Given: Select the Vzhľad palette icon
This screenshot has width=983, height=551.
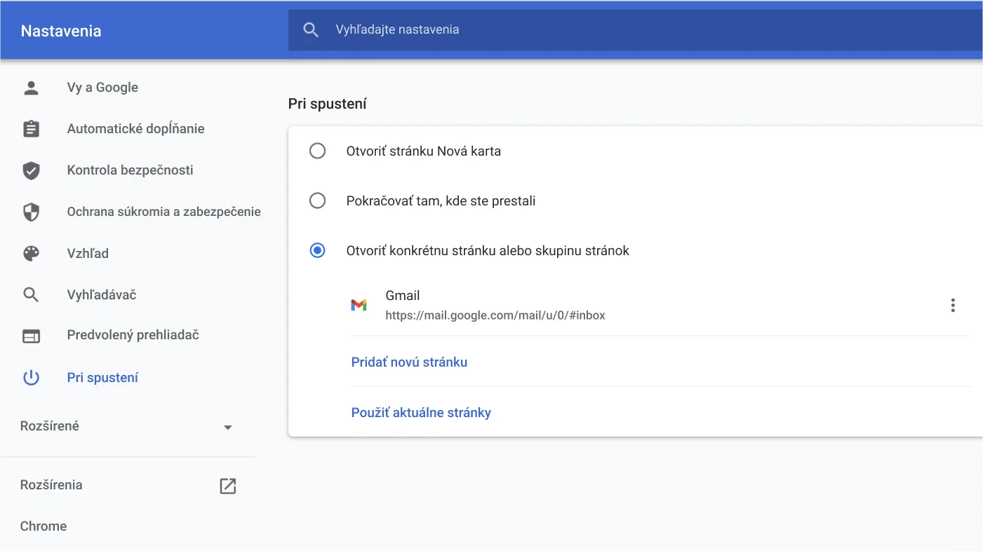Looking at the screenshot, I should 31,253.
